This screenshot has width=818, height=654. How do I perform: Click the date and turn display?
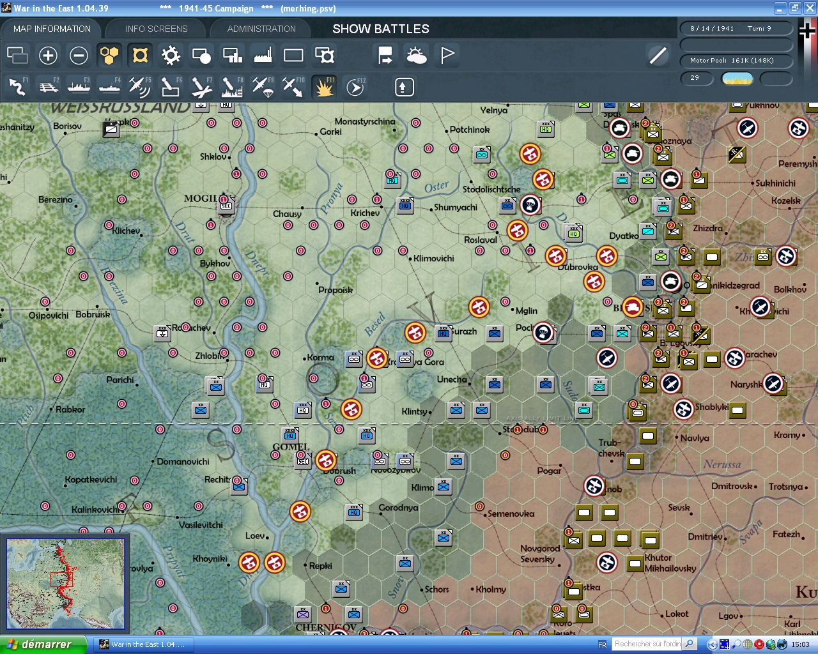click(x=736, y=28)
